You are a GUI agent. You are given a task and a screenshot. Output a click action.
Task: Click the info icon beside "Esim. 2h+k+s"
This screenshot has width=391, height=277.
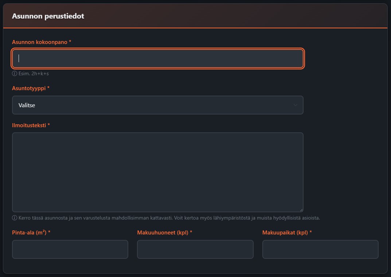coord(15,73)
